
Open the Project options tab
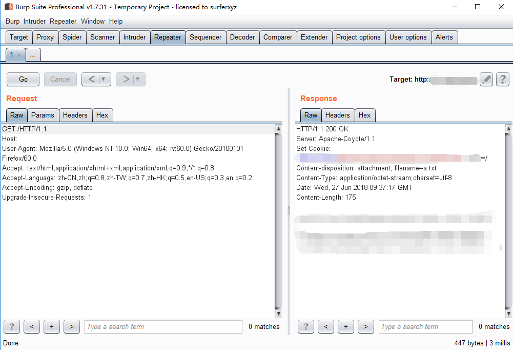[358, 37]
